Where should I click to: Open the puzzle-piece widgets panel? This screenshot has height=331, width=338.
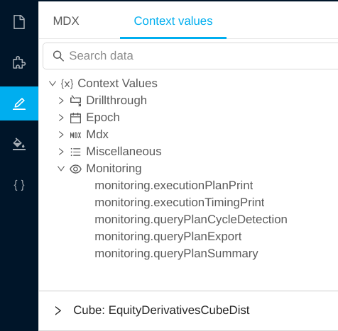(19, 62)
